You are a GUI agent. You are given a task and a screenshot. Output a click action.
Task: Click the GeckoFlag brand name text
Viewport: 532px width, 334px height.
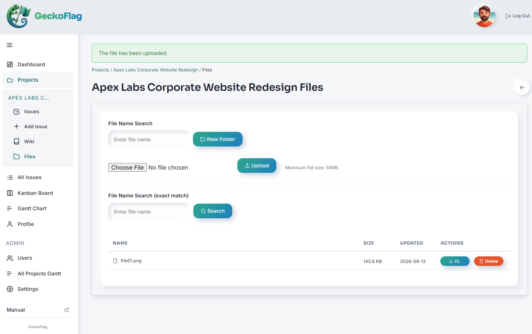(58, 16)
